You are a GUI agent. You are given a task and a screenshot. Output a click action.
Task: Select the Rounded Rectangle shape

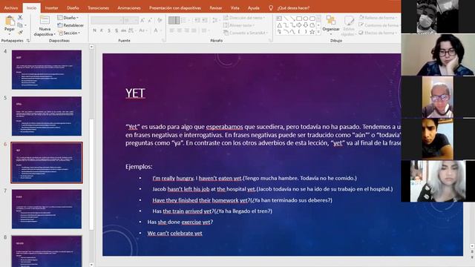pos(312,19)
